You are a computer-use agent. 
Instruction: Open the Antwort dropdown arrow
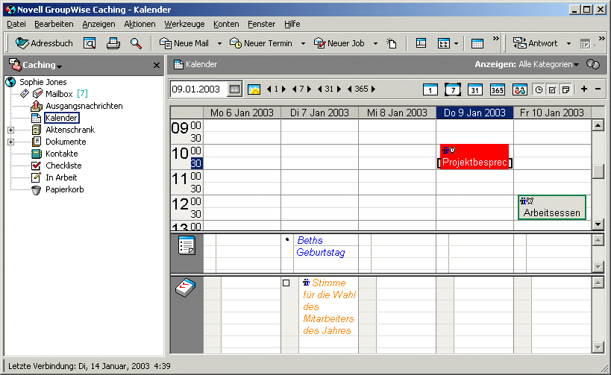[x=568, y=44]
